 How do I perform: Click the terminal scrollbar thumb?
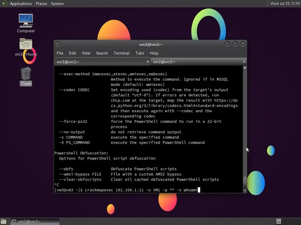245,182
